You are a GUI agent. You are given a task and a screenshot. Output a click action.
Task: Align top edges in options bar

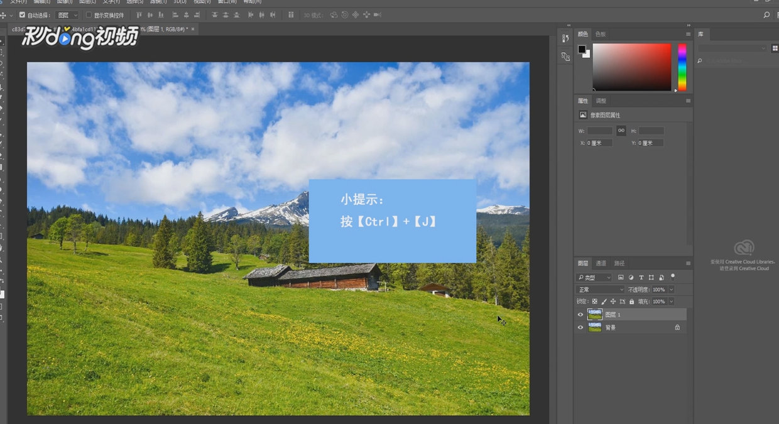point(139,15)
